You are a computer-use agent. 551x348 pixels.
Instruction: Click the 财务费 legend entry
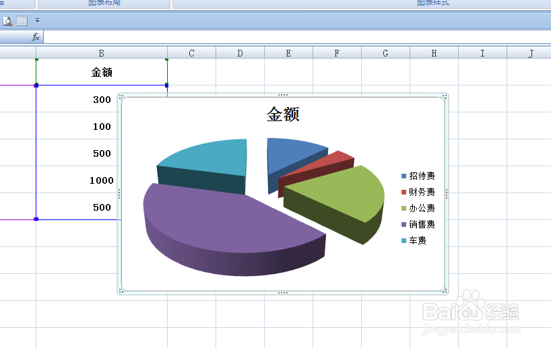[418, 192]
